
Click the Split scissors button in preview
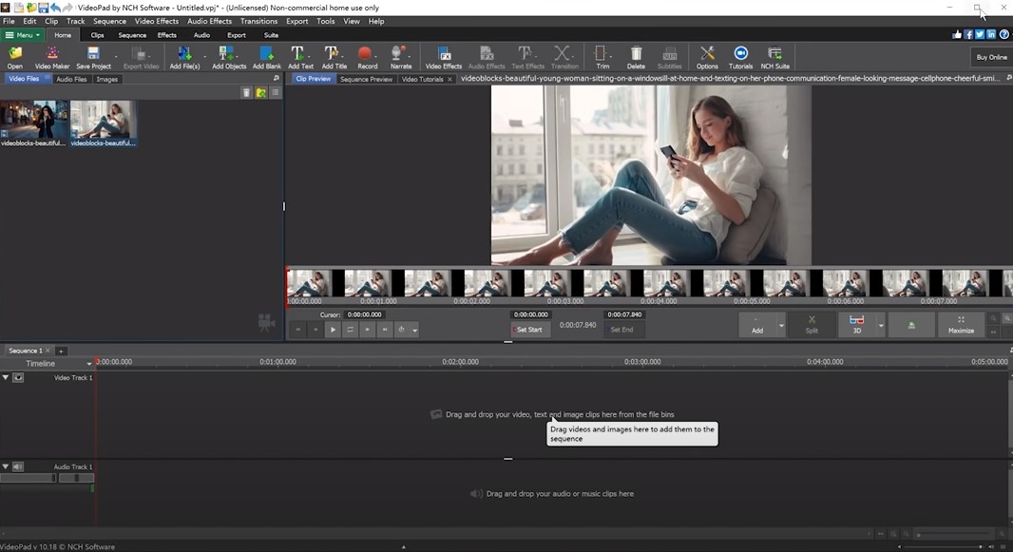tap(812, 324)
